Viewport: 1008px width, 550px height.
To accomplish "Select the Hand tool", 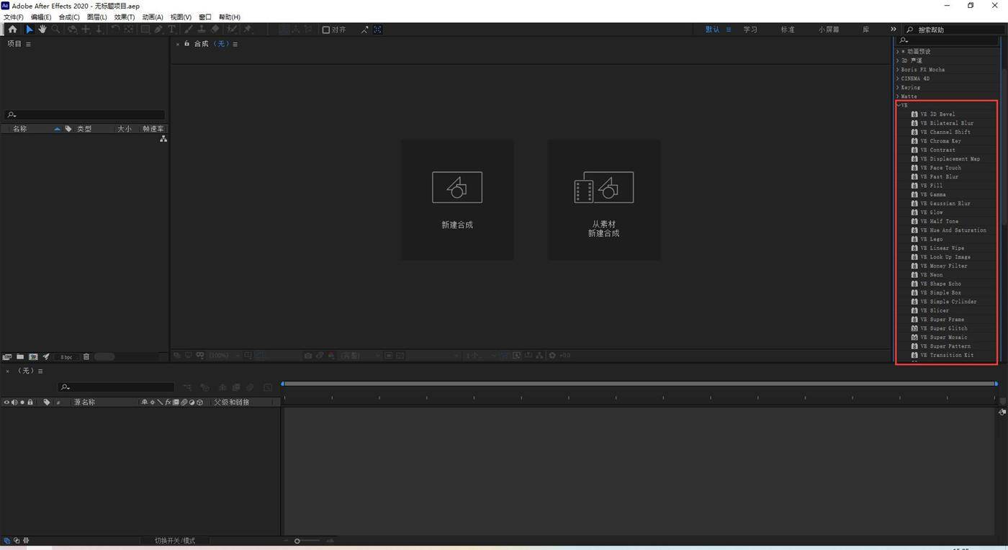I will (x=42, y=30).
